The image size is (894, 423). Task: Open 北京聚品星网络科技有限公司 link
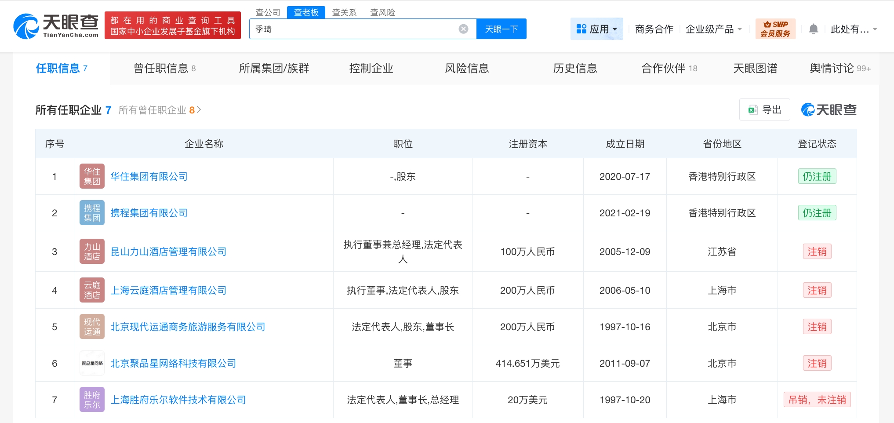pyautogui.click(x=173, y=363)
